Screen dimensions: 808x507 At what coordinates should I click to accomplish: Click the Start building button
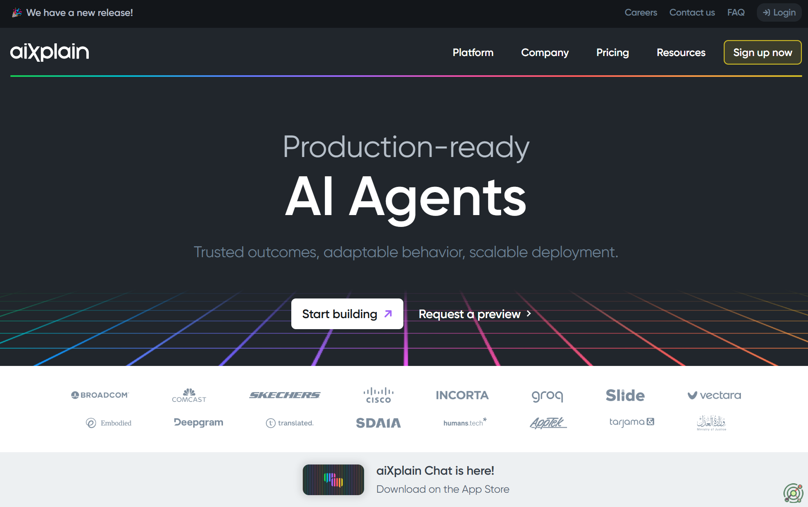click(x=347, y=314)
